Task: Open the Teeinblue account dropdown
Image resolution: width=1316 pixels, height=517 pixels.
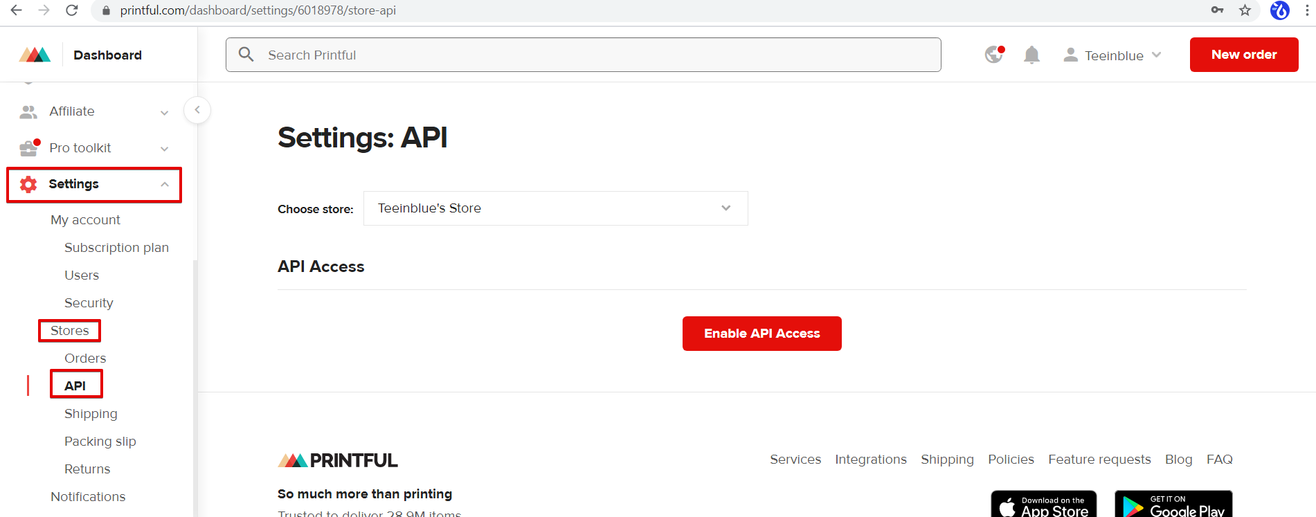Action: [1112, 55]
